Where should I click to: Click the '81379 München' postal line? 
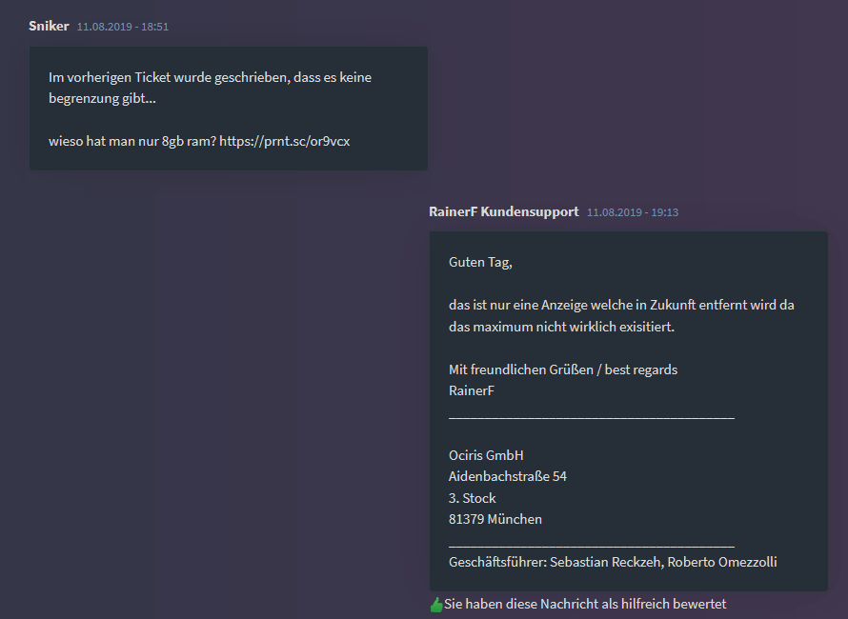(495, 519)
